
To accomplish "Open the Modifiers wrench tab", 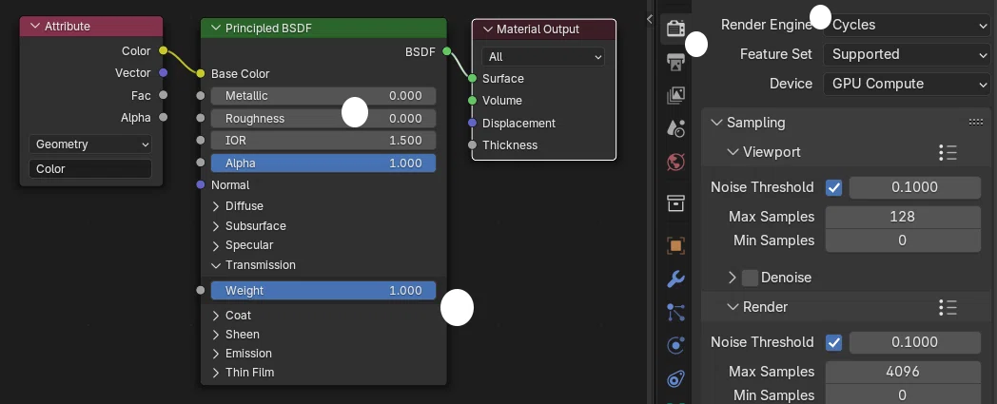I will 675,279.
